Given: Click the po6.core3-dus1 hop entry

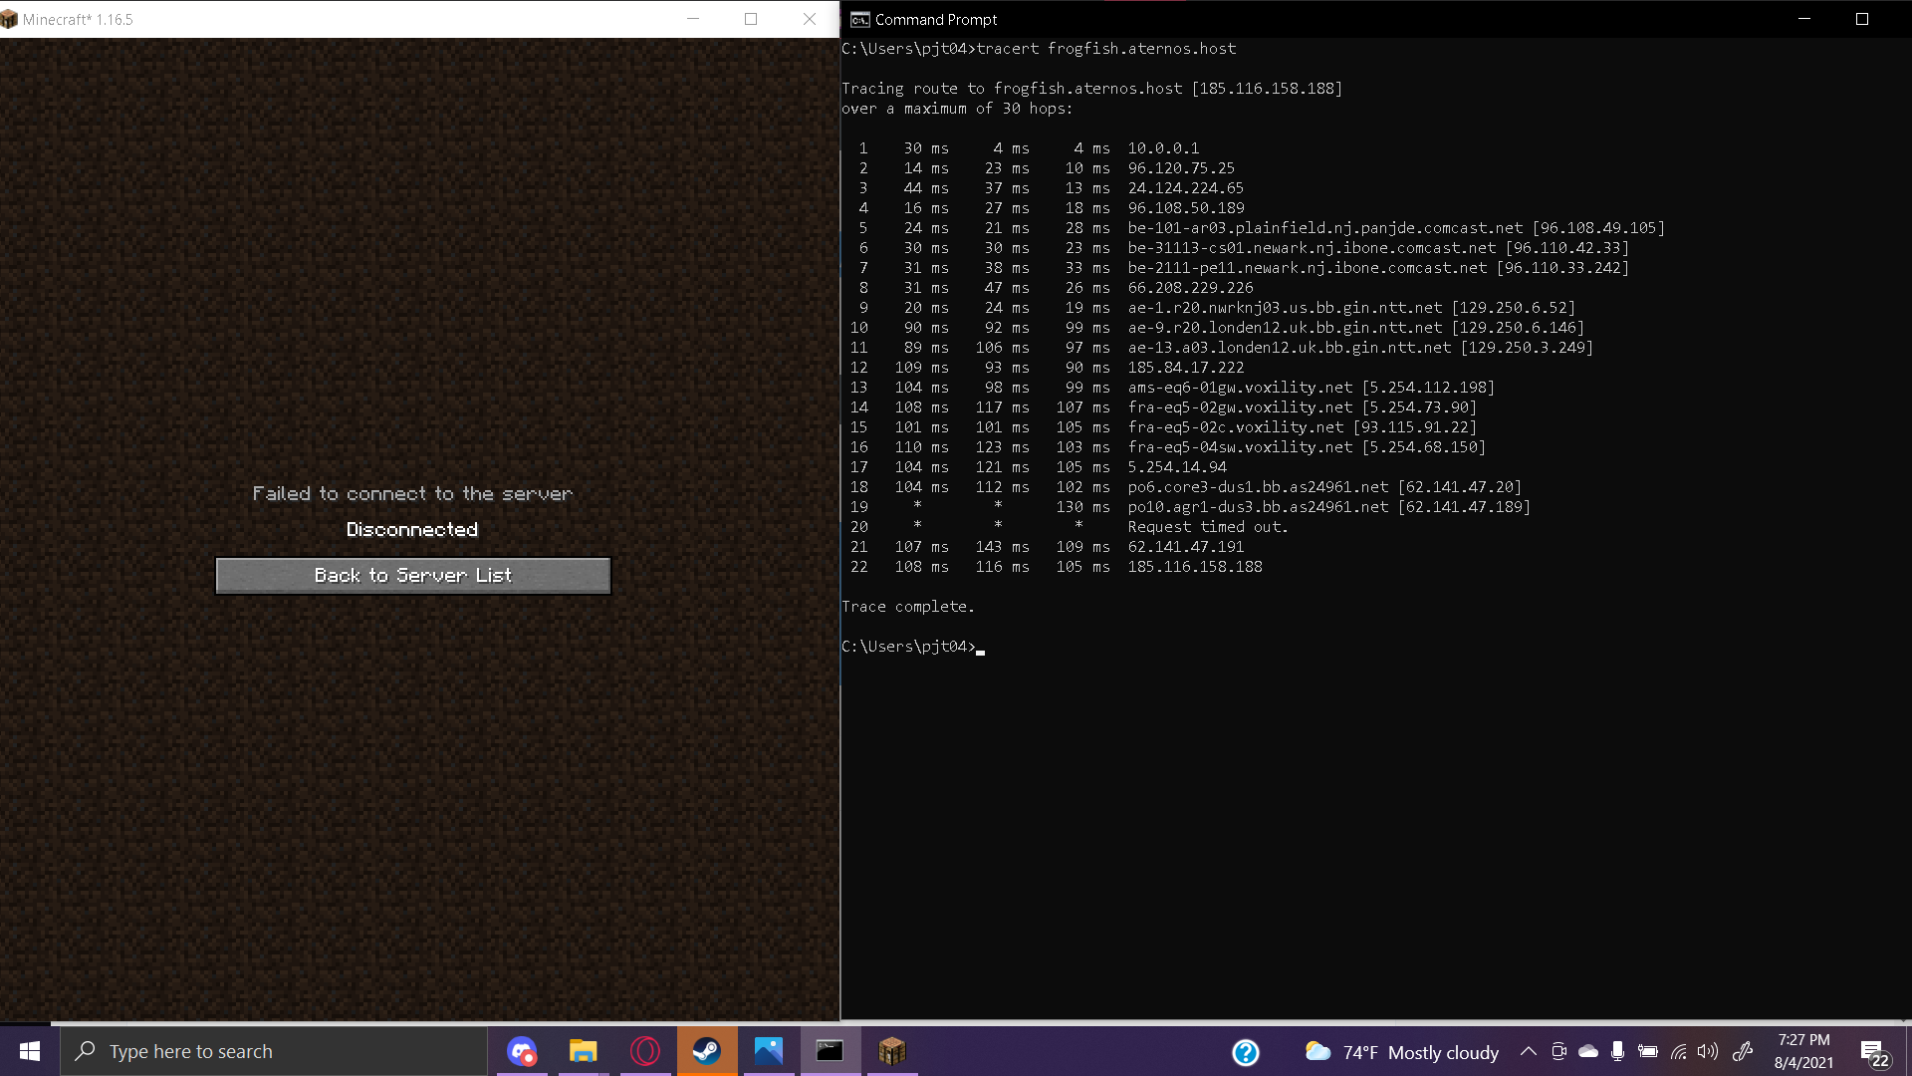Looking at the screenshot, I should (x=1324, y=486).
